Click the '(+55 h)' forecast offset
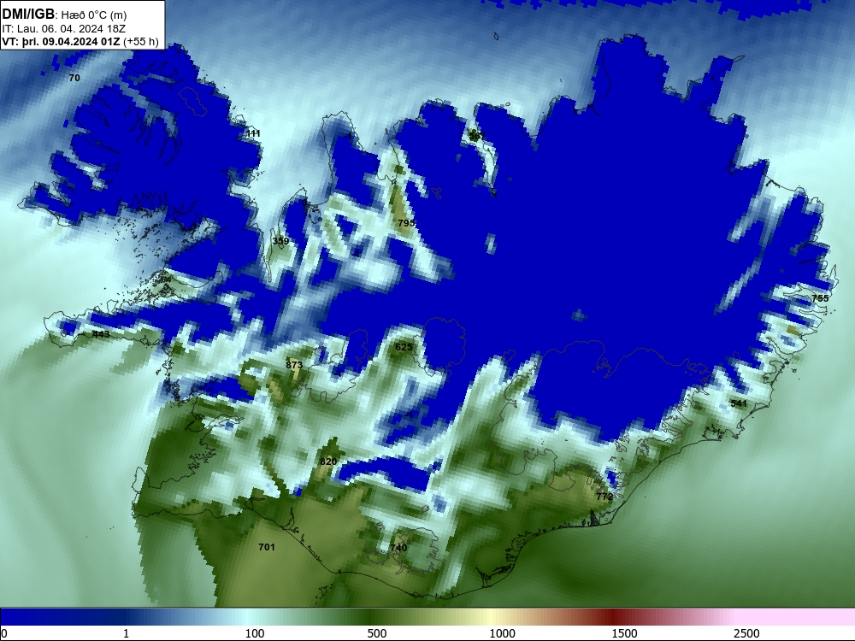855x641 pixels. point(141,42)
